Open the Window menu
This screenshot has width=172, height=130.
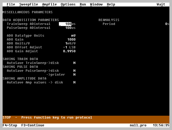[x=96, y=4]
